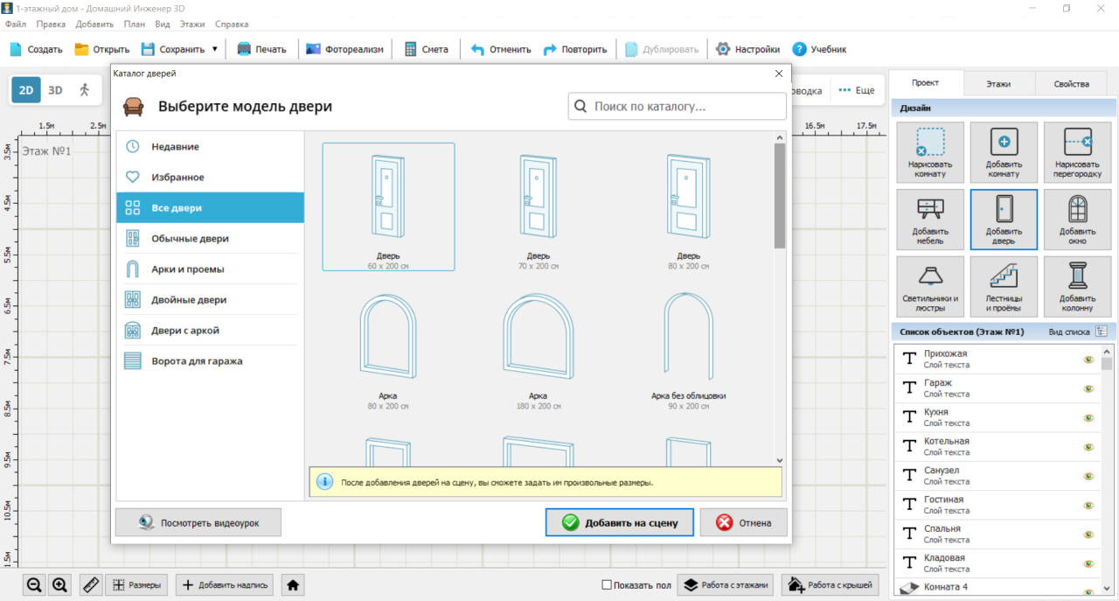Switch to the Свойства tab

pos(1072,84)
